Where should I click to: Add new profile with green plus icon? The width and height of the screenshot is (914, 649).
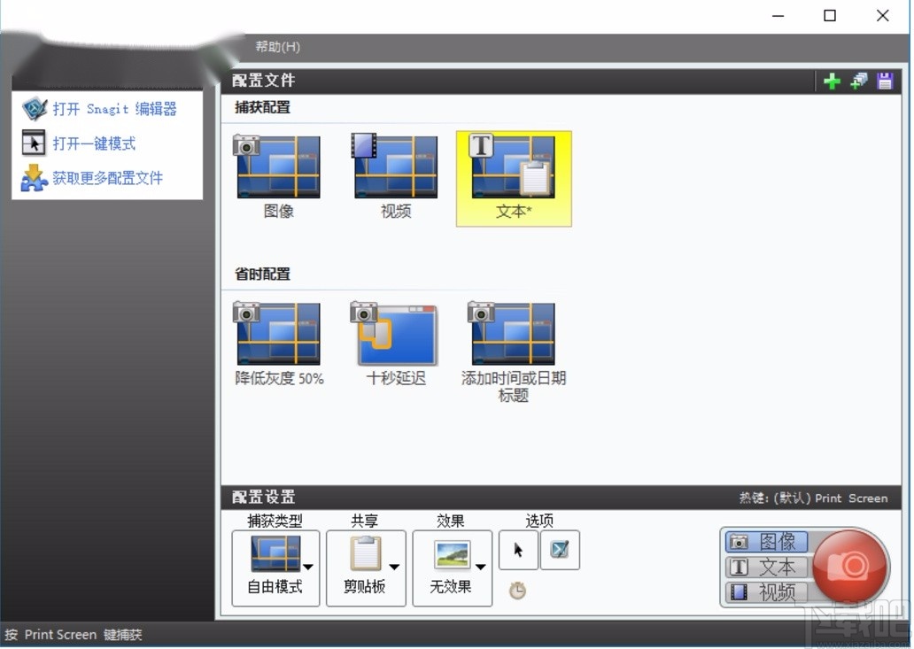832,81
